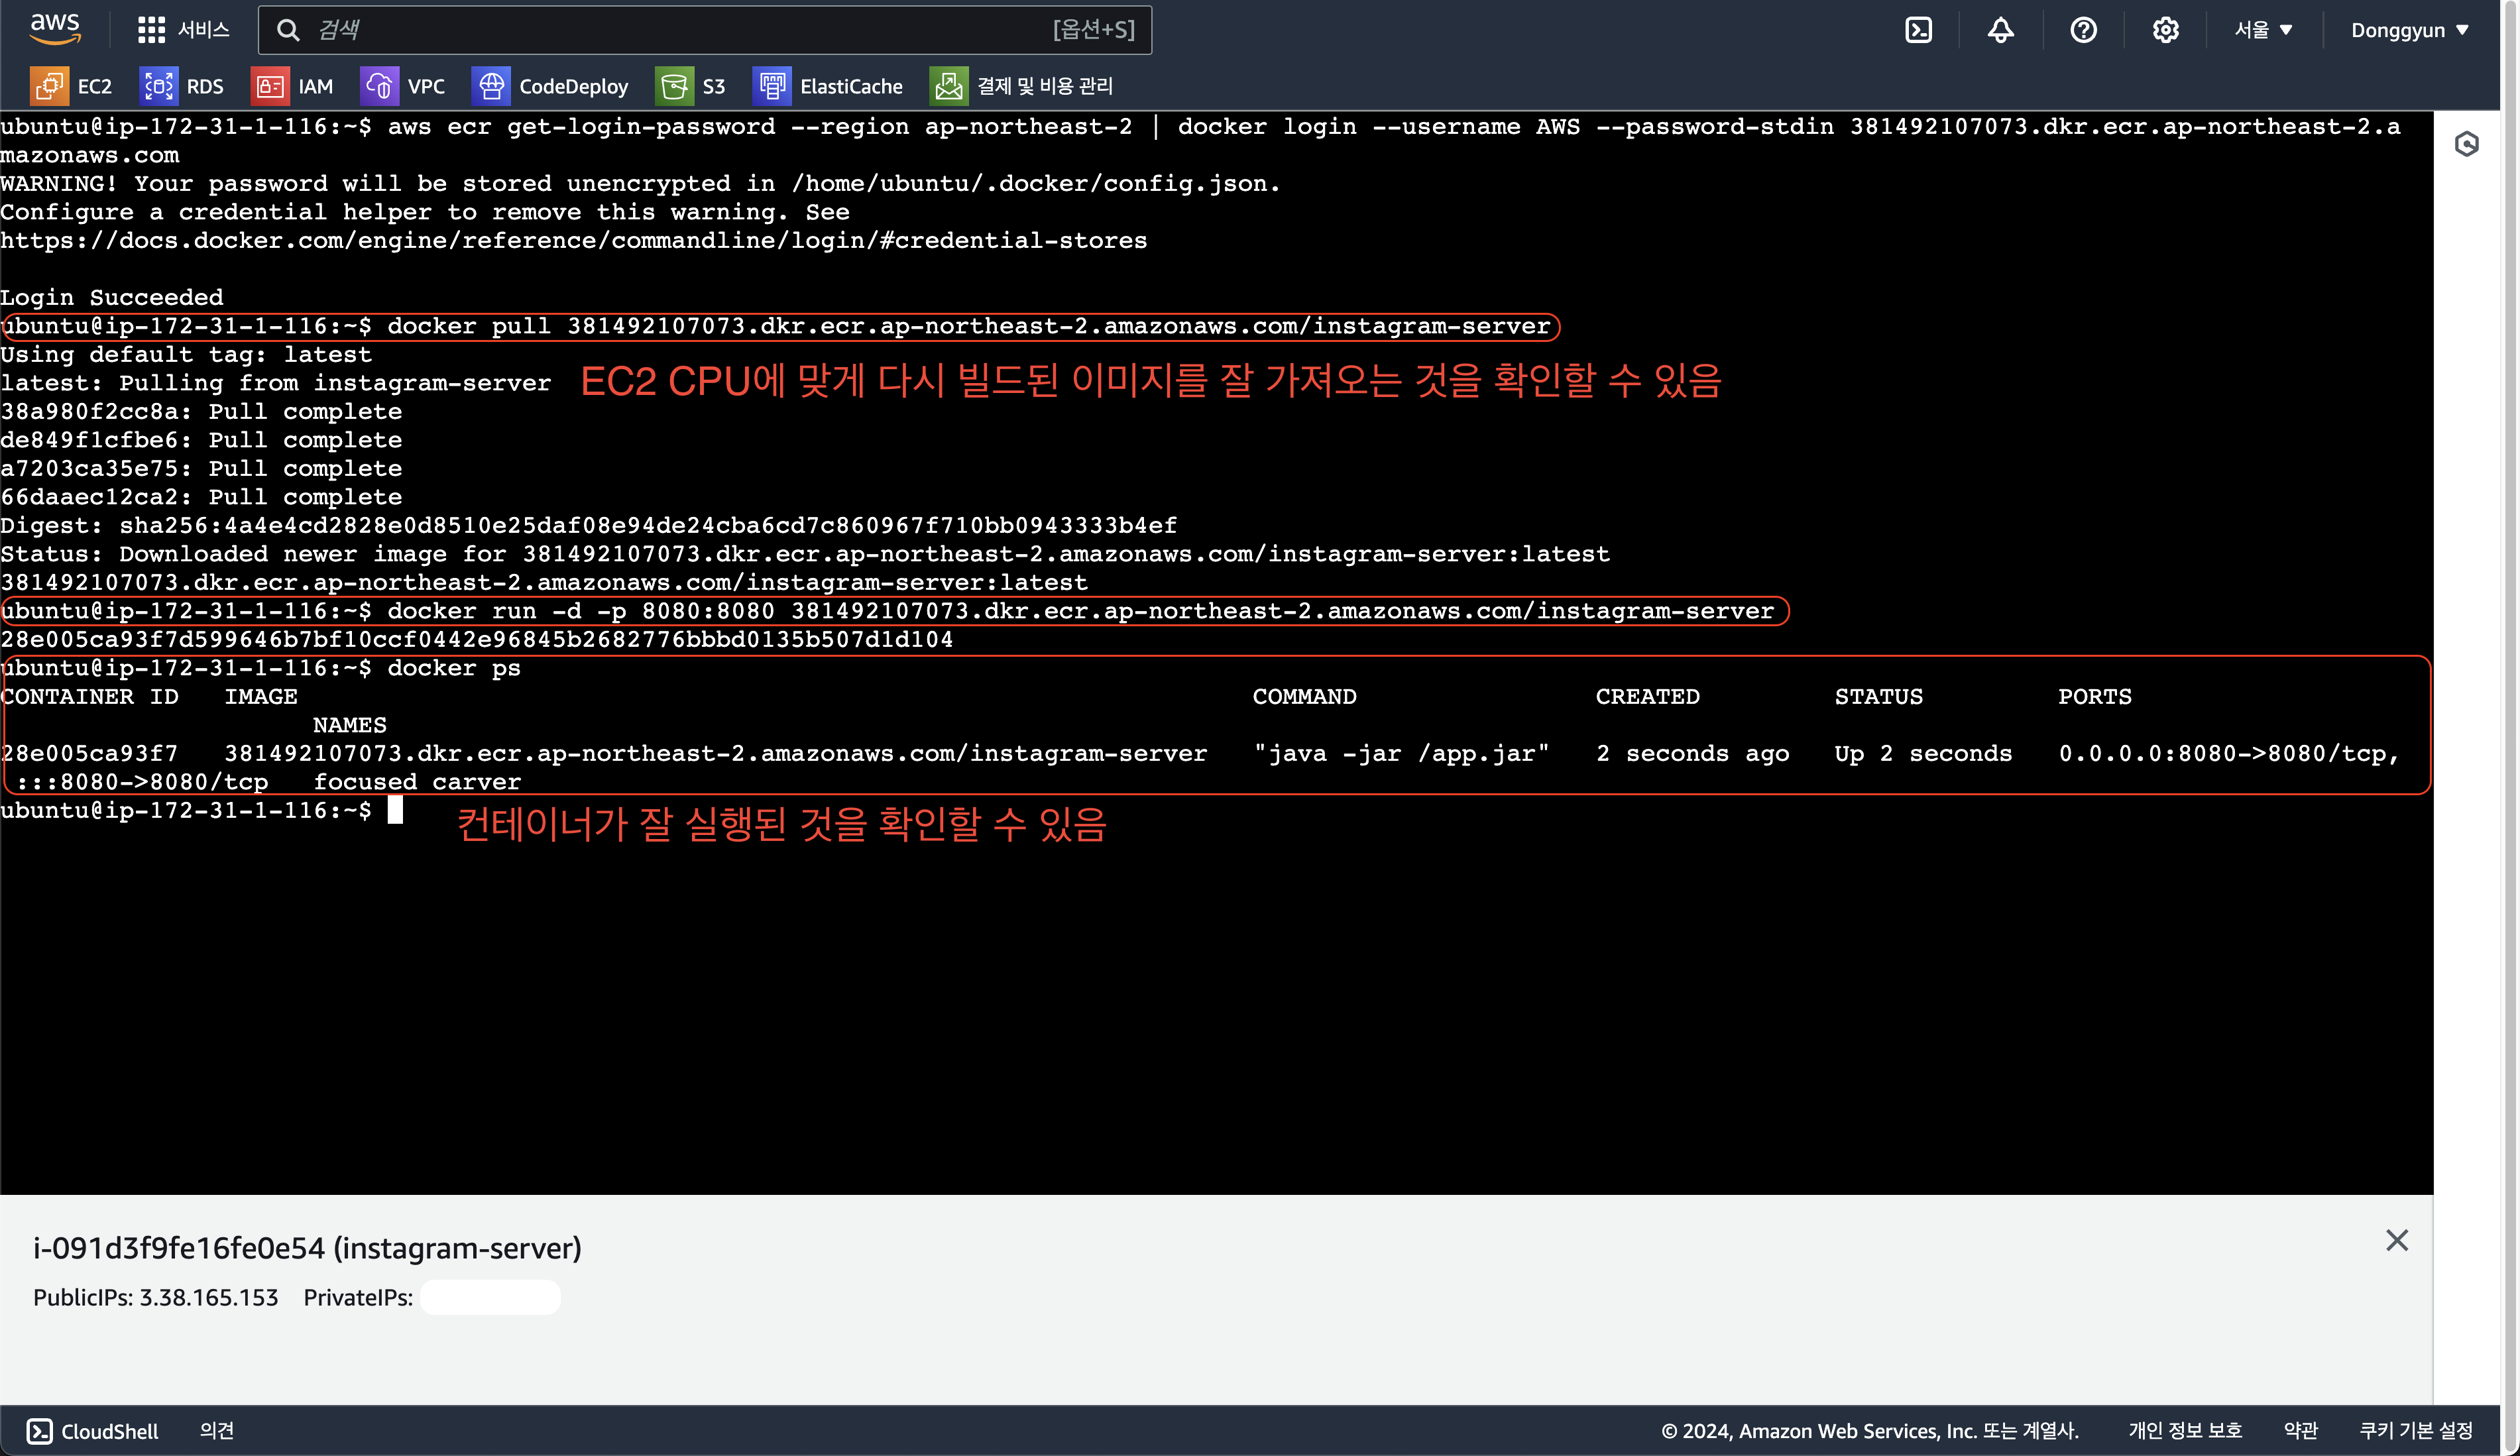Viewport: 2520px width, 1456px height.
Task: Expand the Seoul region dropdown
Action: (x=2263, y=30)
